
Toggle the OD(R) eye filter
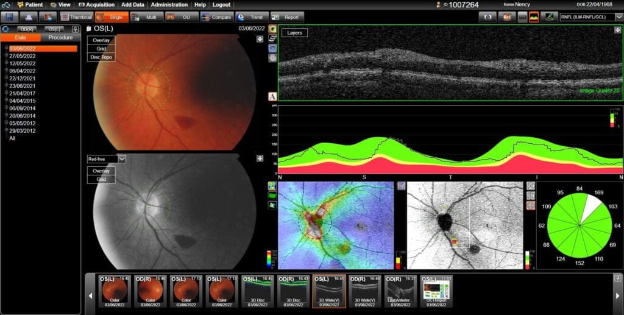click(26, 29)
